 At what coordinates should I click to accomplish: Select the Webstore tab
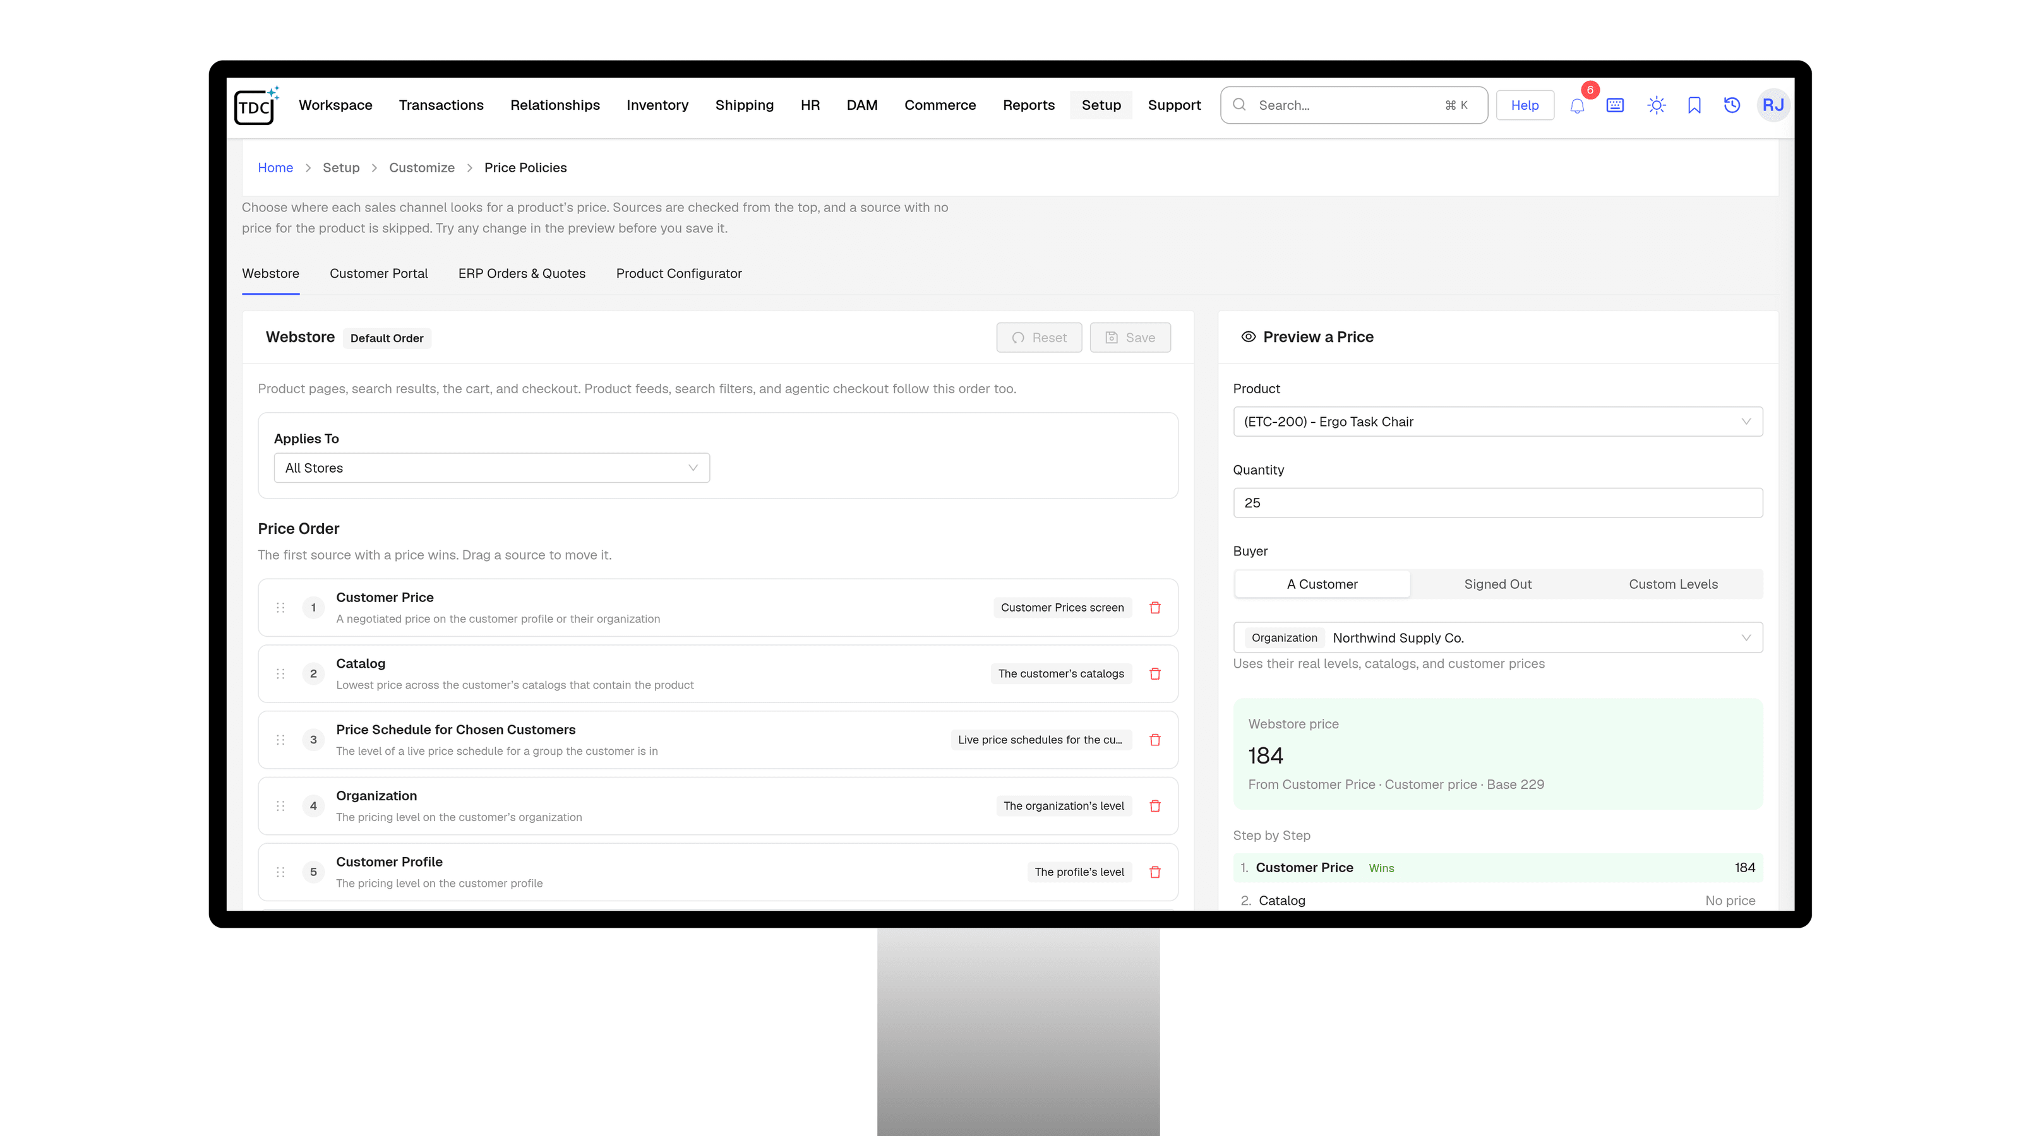(x=271, y=274)
